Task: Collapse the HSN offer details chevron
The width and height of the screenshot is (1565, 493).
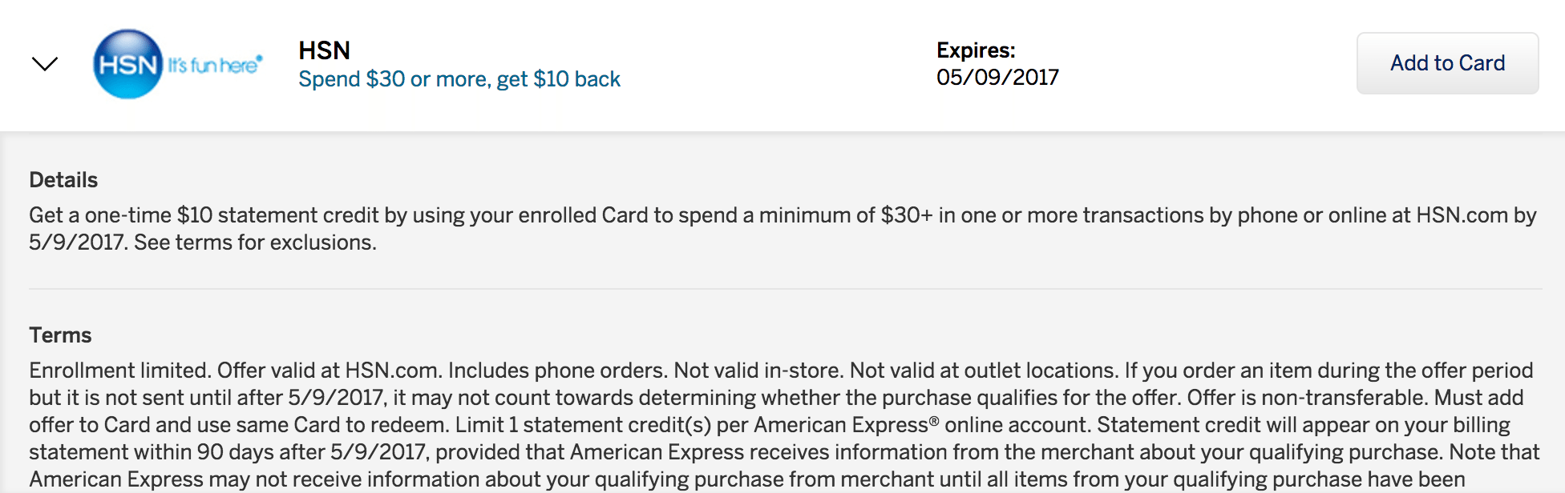Action: click(x=45, y=64)
